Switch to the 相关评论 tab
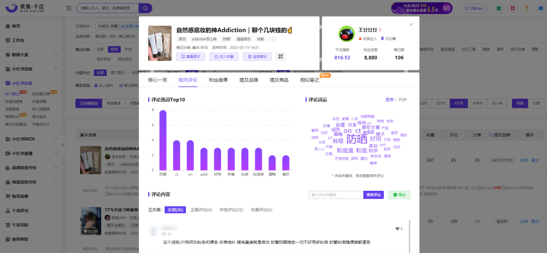Viewport: 547px width, 253px height. (x=188, y=80)
